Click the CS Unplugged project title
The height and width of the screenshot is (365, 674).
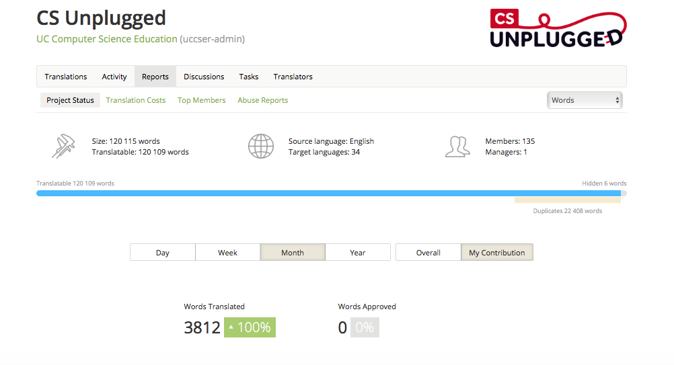[x=101, y=18]
